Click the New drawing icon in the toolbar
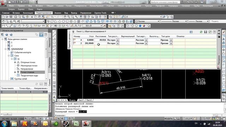The height and width of the screenshot is (127, 226). 3,17
